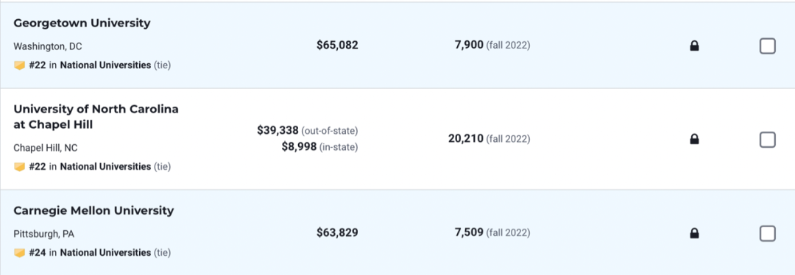The height and width of the screenshot is (275, 795).
Task: Open the Carnegie Mellon University profile link
Action: (x=93, y=210)
